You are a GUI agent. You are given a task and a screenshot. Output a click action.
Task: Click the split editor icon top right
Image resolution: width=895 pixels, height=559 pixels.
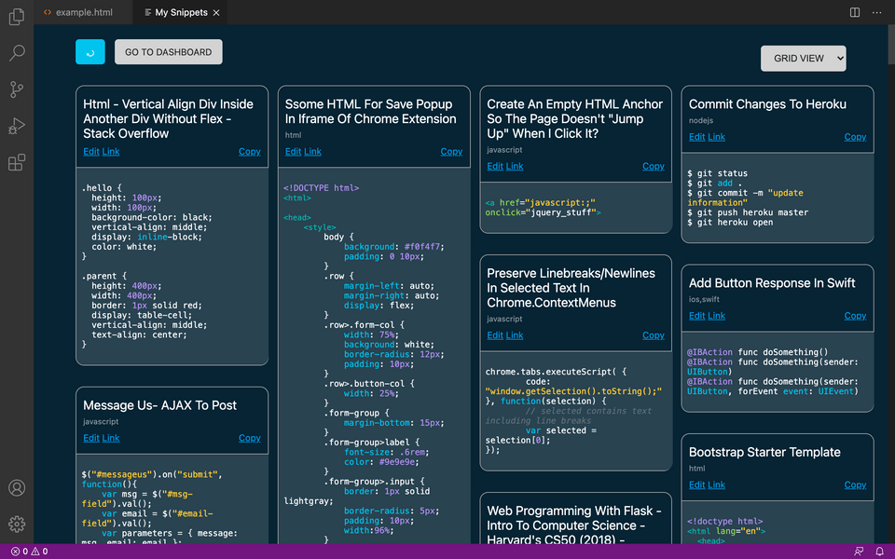point(854,12)
